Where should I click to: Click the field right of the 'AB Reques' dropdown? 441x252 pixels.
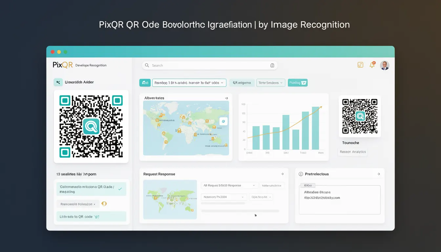coord(272,185)
